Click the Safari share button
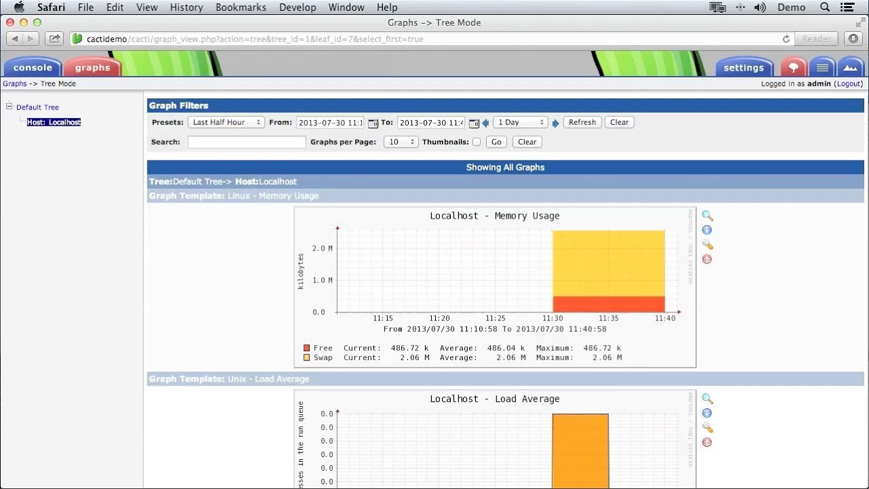Image resolution: width=869 pixels, height=489 pixels. 56,39
